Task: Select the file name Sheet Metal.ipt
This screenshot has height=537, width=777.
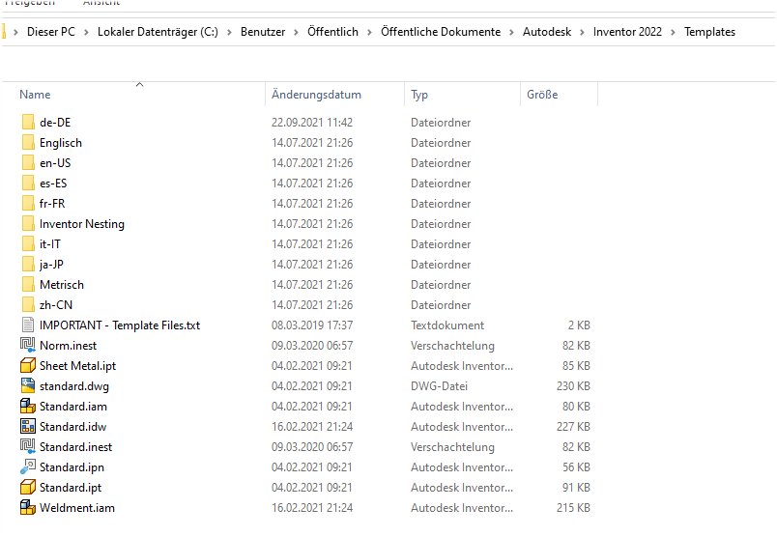Action: pyautogui.click(x=78, y=366)
